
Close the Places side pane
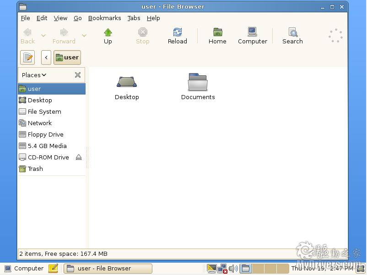78,75
